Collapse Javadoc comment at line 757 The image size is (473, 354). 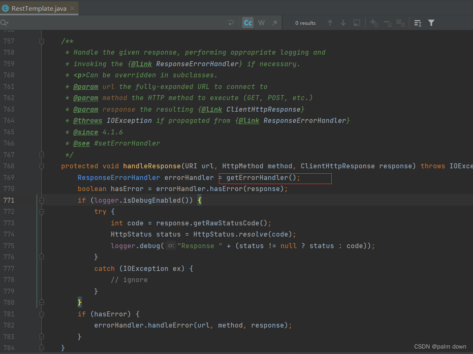pyautogui.click(x=42, y=41)
